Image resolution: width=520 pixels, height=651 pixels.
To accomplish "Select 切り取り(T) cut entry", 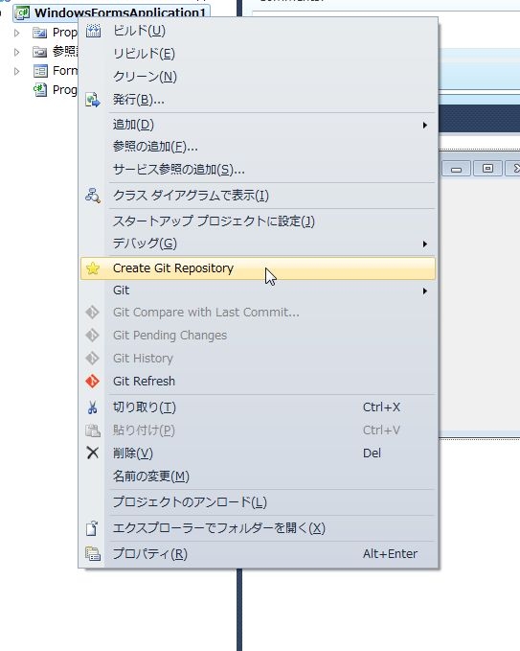I will [258, 407].
